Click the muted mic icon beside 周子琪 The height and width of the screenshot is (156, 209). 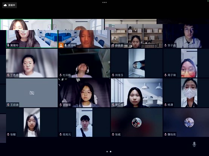tap(166, 75)
